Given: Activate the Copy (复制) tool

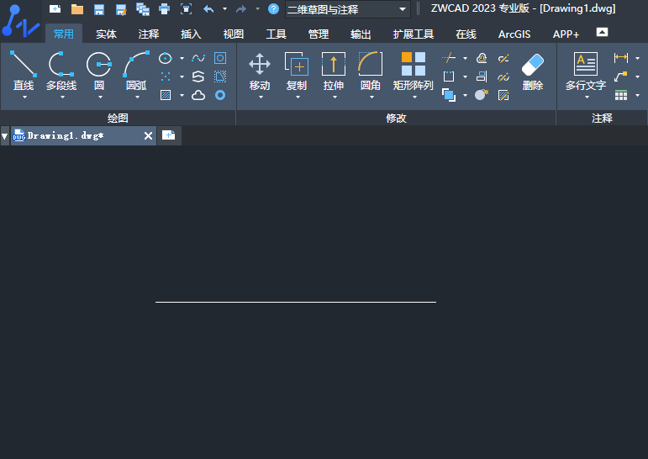Looking at the screenshot, I should point(297,71).
